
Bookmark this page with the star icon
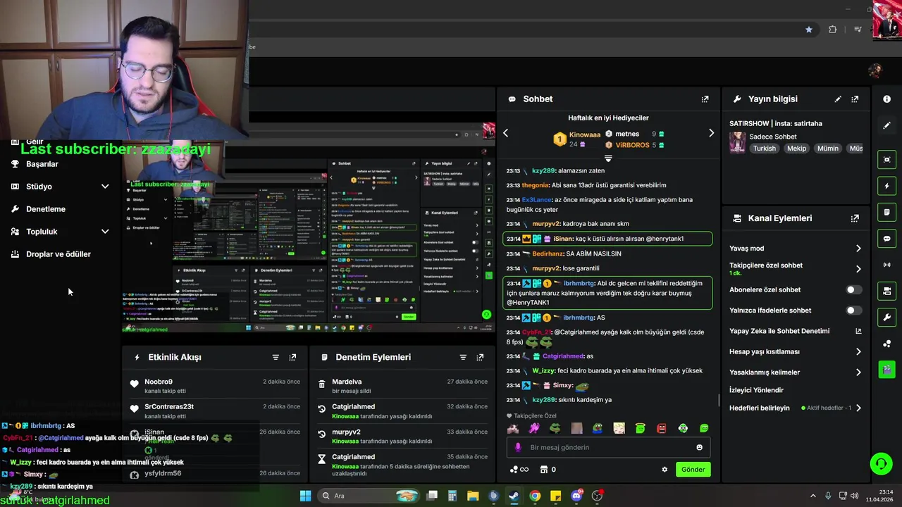coord(809,30)
